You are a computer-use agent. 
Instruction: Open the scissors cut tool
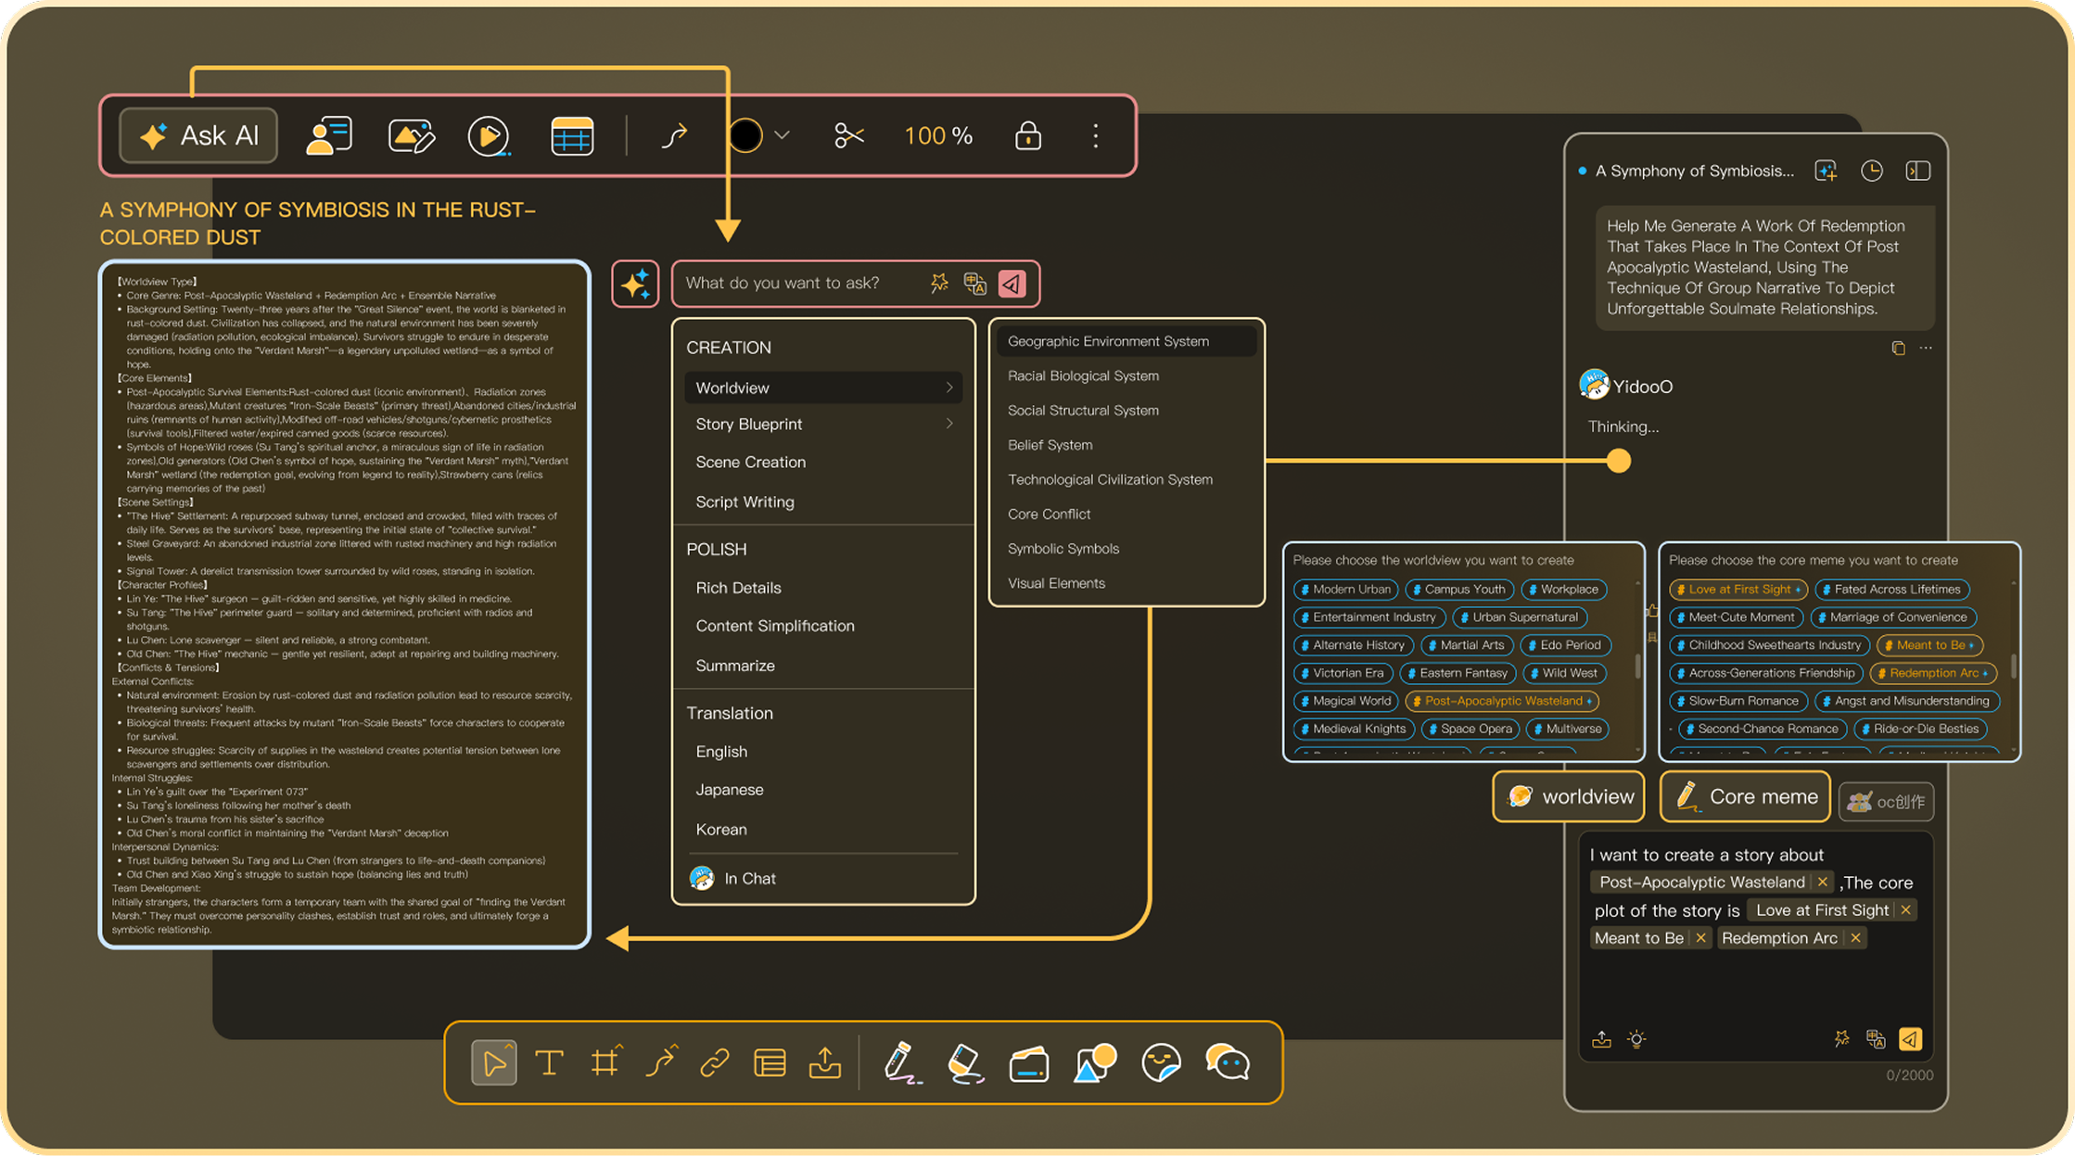coord(848,136)
